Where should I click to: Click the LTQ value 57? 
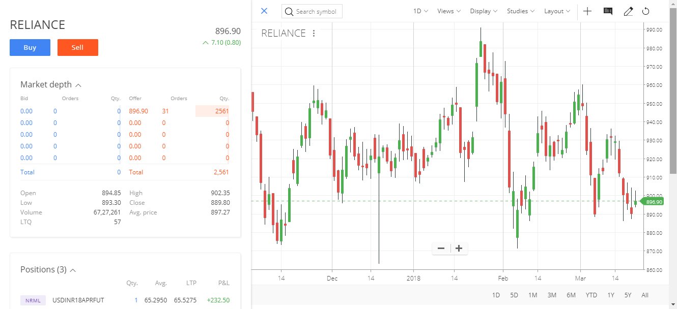click(117, 222)
